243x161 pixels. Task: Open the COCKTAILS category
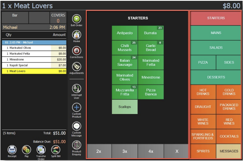click(229, 136)
